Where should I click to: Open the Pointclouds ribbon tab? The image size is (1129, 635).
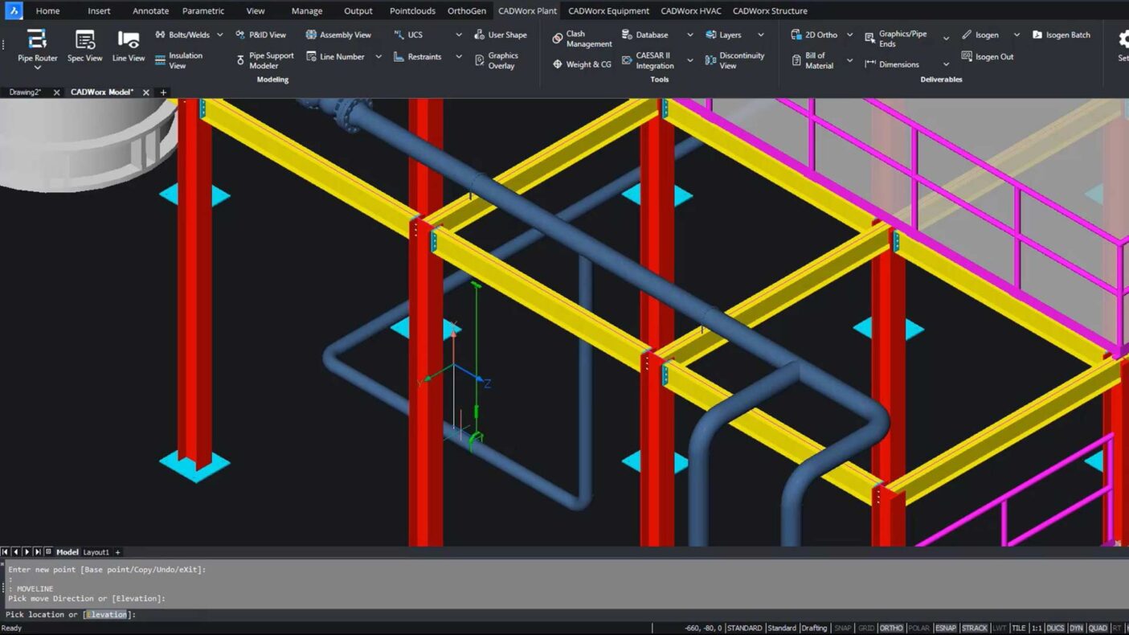tap(412, 10)
